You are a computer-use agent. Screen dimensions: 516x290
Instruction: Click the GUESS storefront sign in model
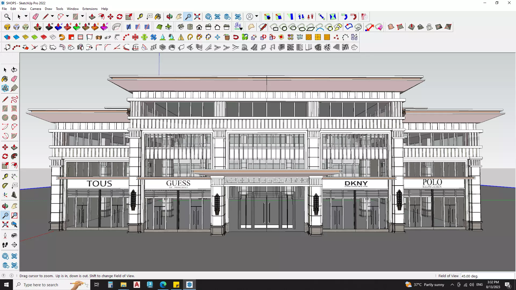point(178,184)
